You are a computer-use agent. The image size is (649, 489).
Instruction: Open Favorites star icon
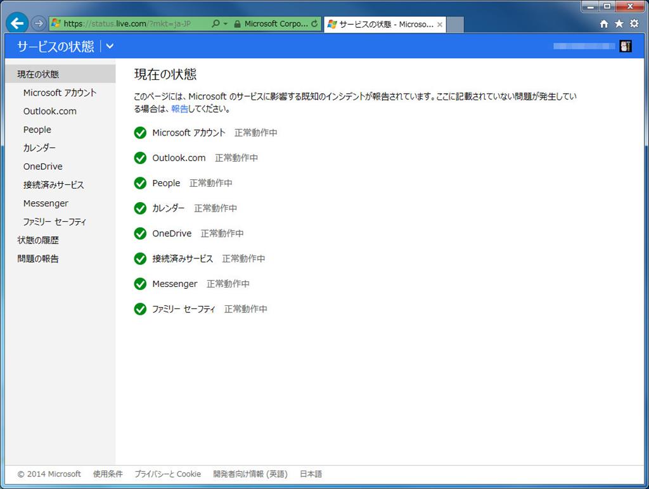[619, 23]
